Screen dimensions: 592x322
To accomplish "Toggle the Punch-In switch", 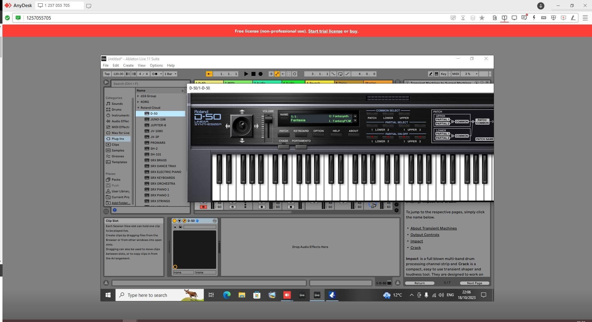I will pyautogui.click(x=333, y=74).
